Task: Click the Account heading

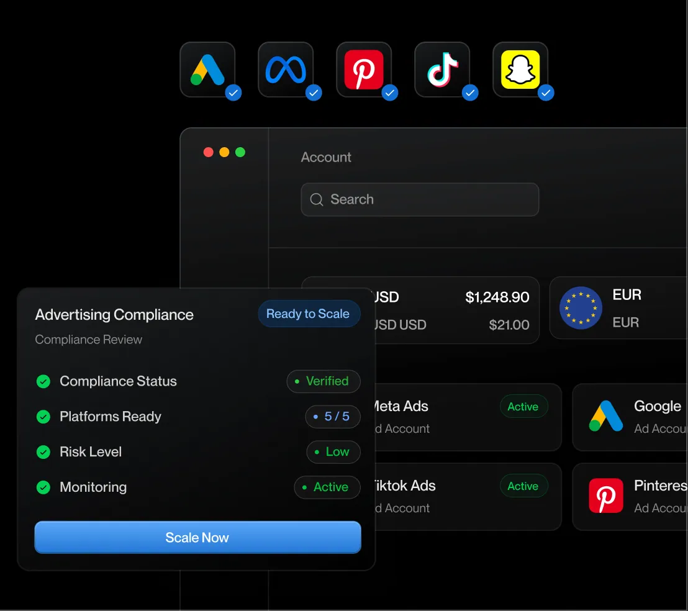Action: point(326,157)
